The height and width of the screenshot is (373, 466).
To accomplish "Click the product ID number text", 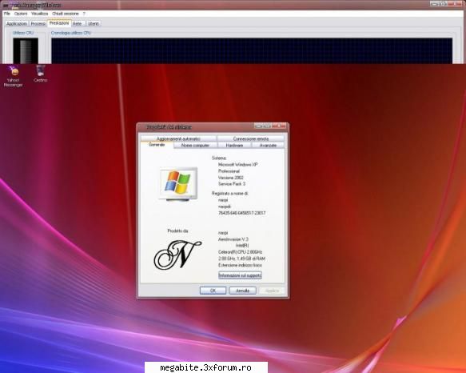I will point(242,213).
